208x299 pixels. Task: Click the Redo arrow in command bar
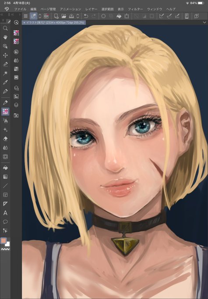point(94,16)
